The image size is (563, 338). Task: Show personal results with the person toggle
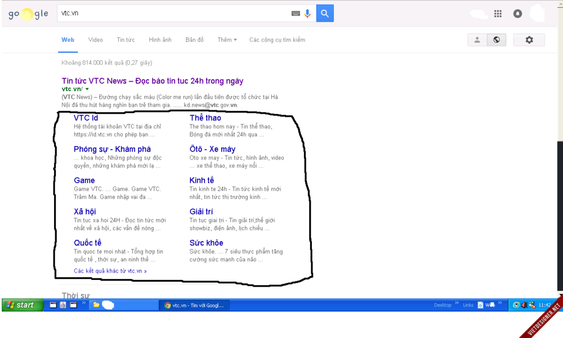(477, 40)
